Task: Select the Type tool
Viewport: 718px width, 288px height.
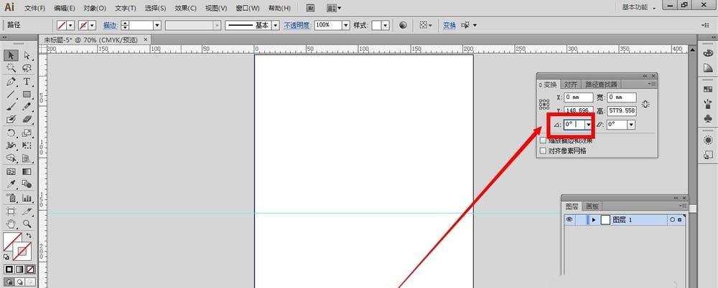Action: (x=27, y=82)
